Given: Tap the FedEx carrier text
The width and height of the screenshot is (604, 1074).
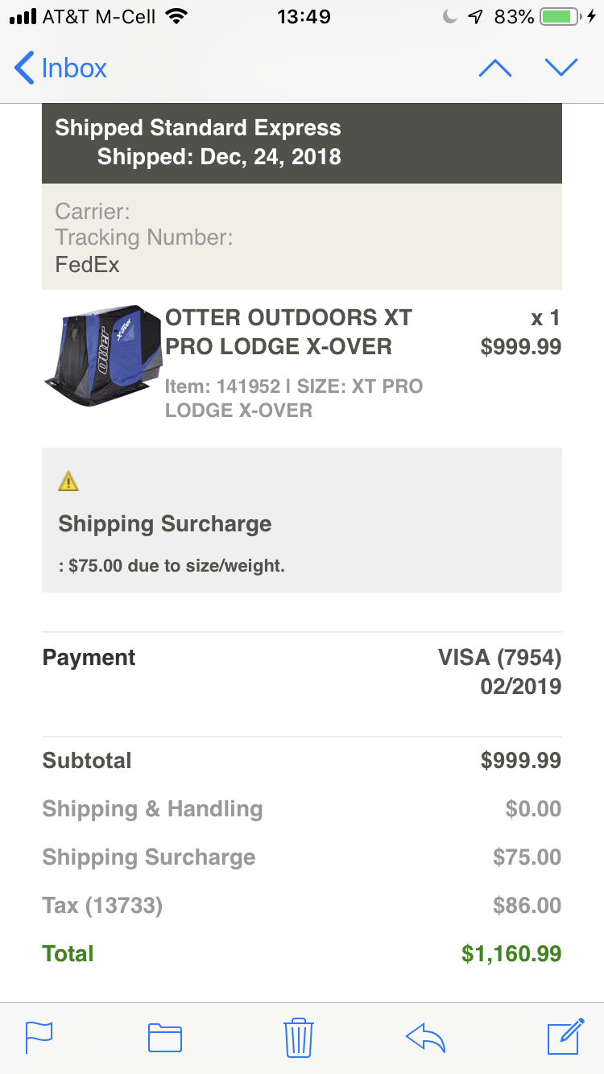Looking at the screenshot, I should (x=87, y=264).
